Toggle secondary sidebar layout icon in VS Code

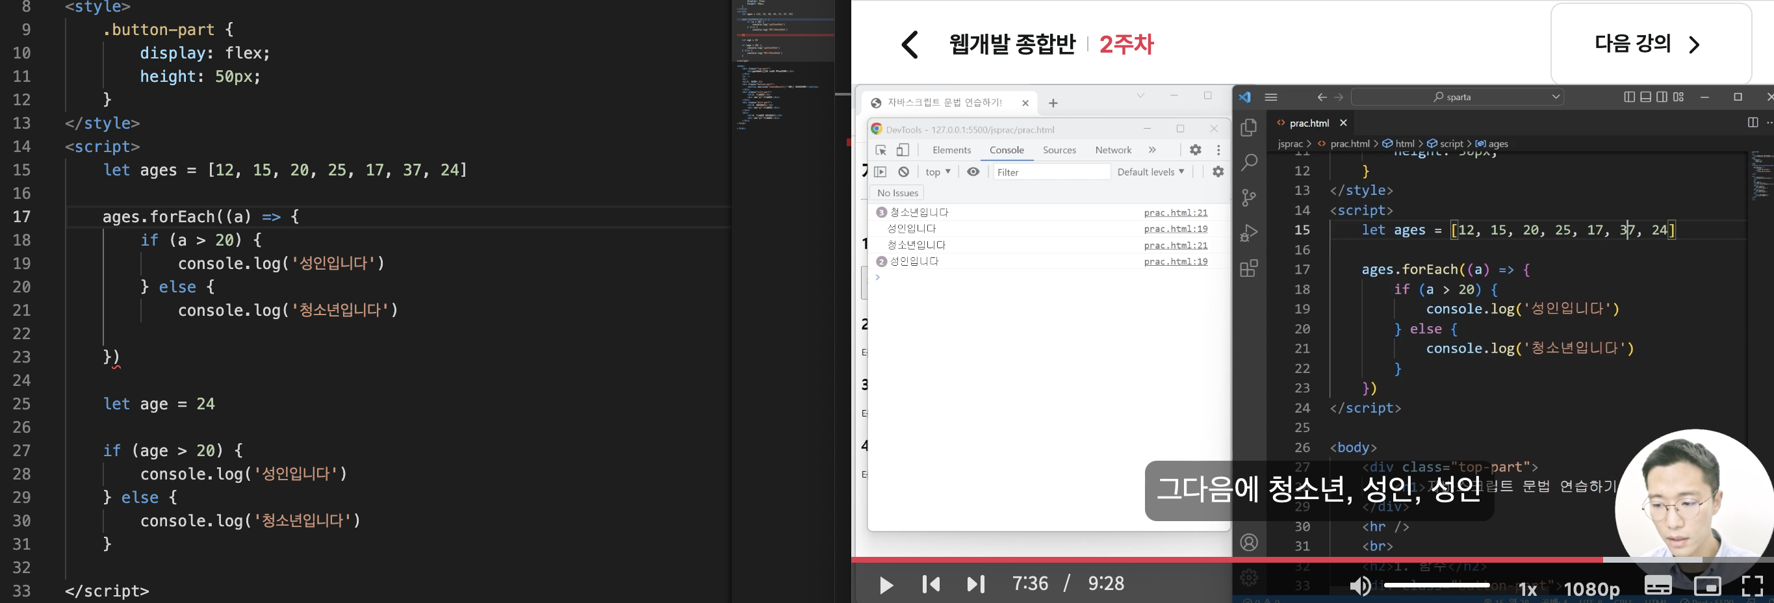coord(1662,97)
